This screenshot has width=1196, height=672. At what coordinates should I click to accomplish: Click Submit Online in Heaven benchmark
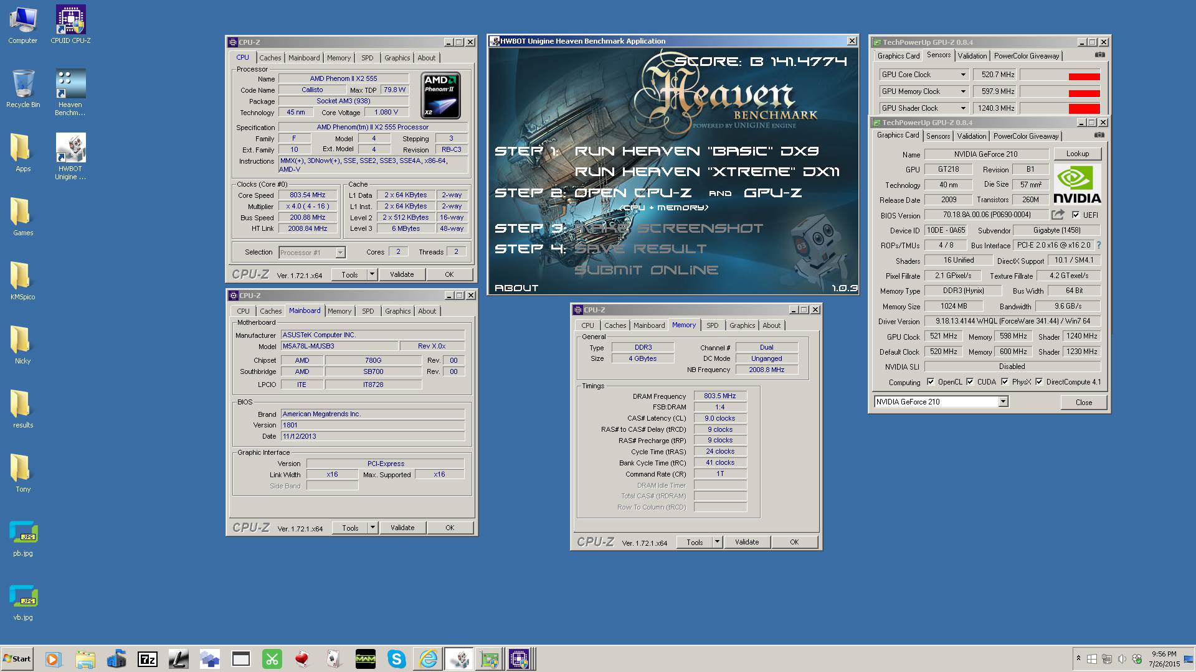(x=647, y=270)
